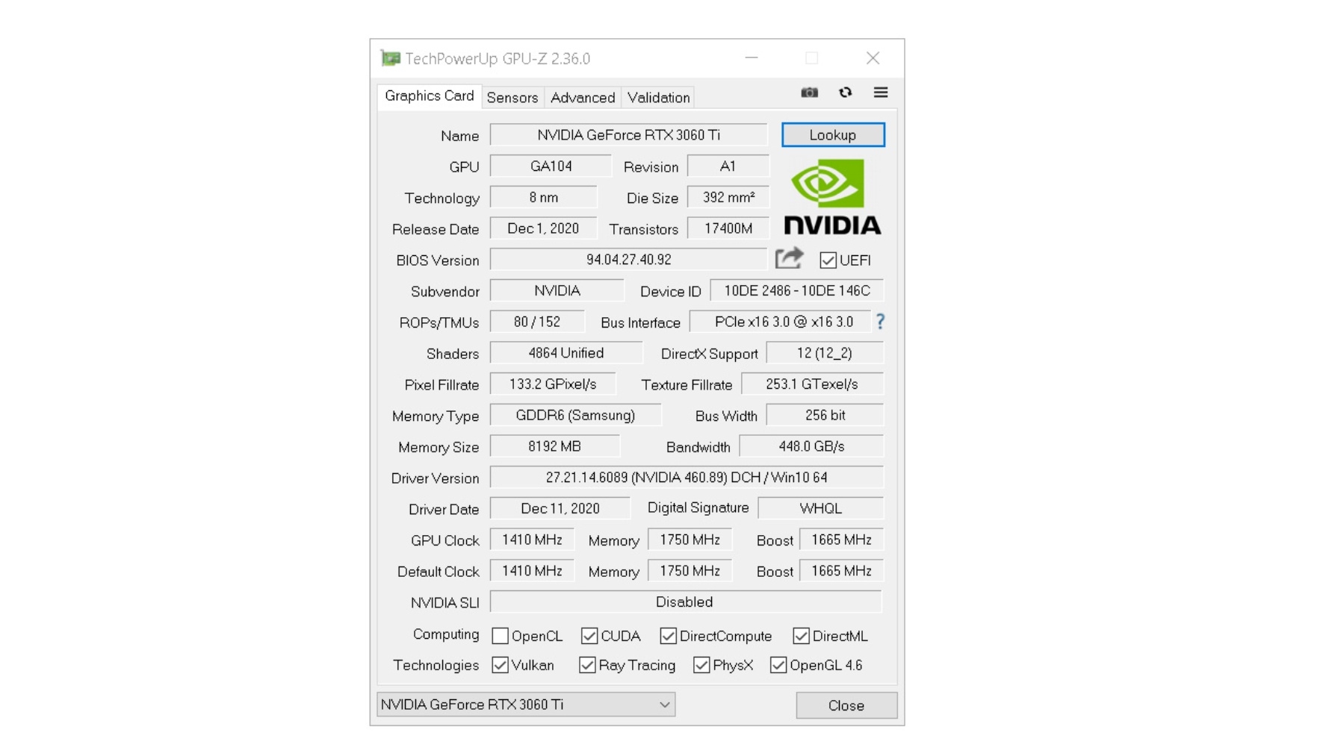Toggle the PhysX checkbox
This screenshot has height=747, width=1329.
tap(701, 665)
